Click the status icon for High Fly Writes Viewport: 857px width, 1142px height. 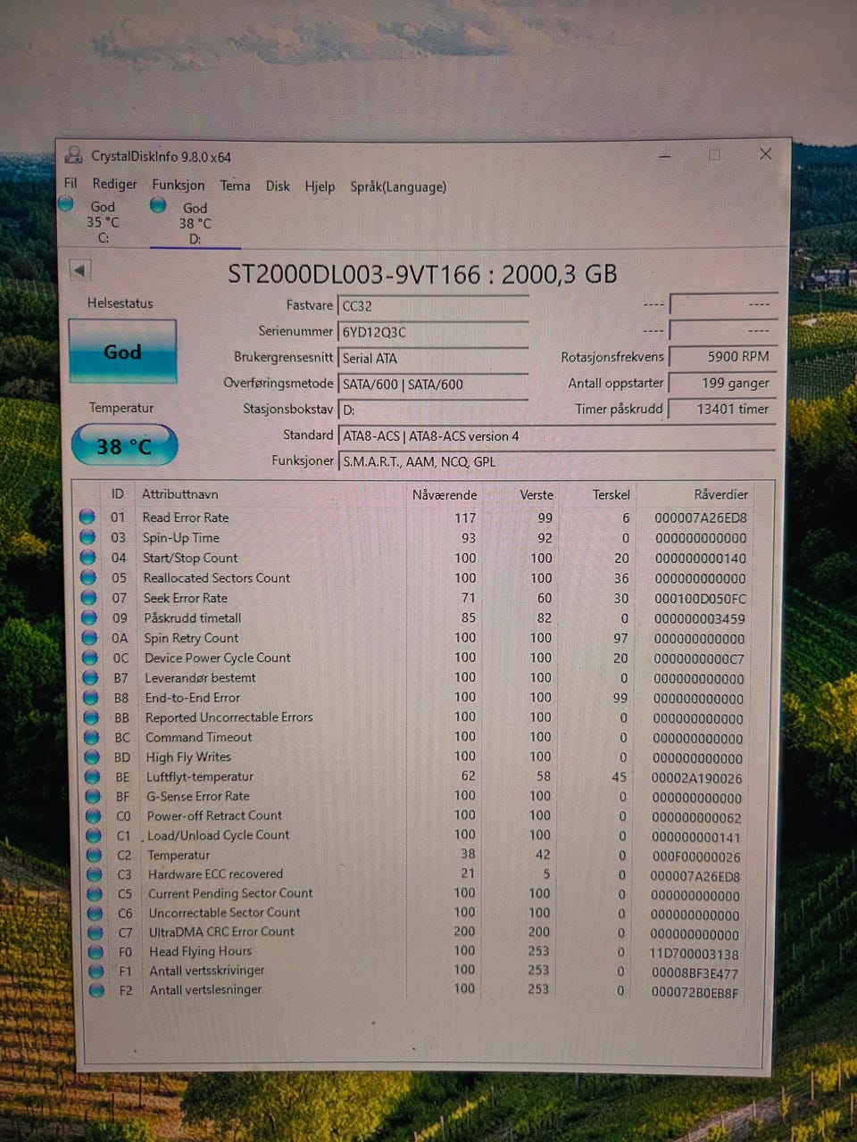click(x=92, y=757)
